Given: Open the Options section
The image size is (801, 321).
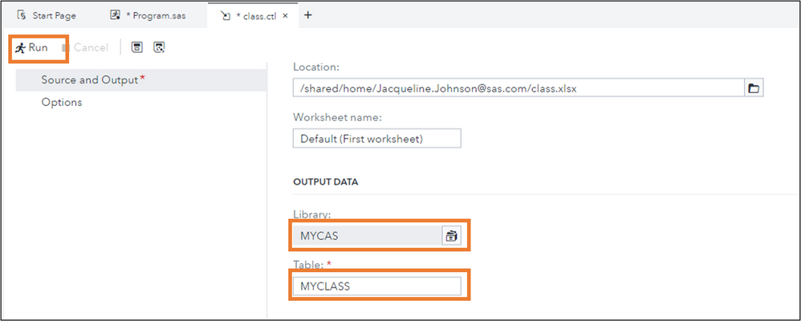Looking at the screenshot, I should pos(62,102).
